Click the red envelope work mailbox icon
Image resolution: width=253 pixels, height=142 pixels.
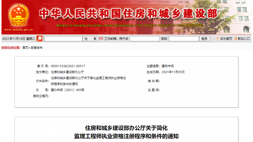pos(101,39)
